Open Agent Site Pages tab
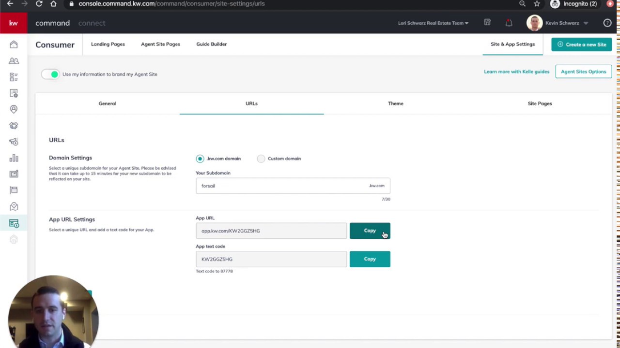This screenshot has height=348, width=620. click(x=160, y=44)
